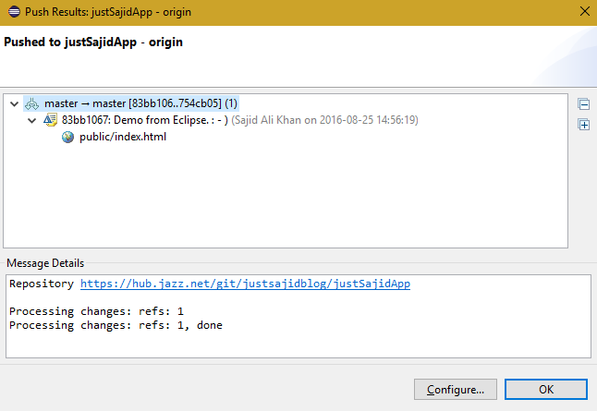Click the commit author and date text
The image size is (597, 411).
click(x=324, y=120)
